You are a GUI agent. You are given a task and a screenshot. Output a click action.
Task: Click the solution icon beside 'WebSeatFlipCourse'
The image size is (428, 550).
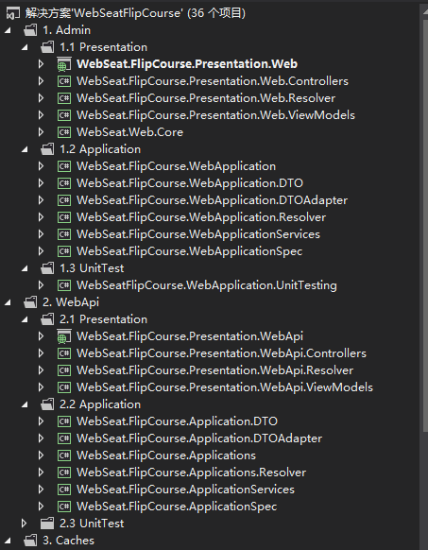pos(13,13)
